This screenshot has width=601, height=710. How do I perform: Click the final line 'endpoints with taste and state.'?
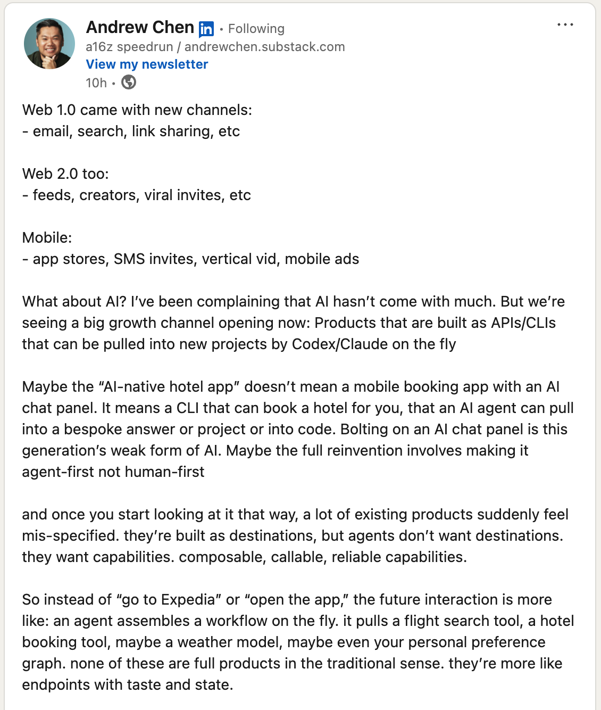pyautogui.click(x=128, y=685)
